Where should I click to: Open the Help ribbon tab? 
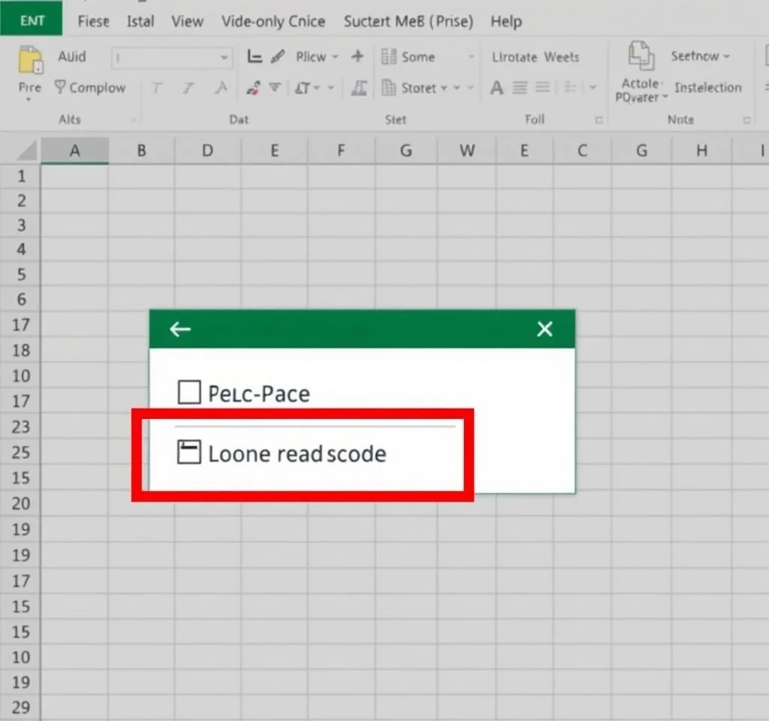point(505,21)
